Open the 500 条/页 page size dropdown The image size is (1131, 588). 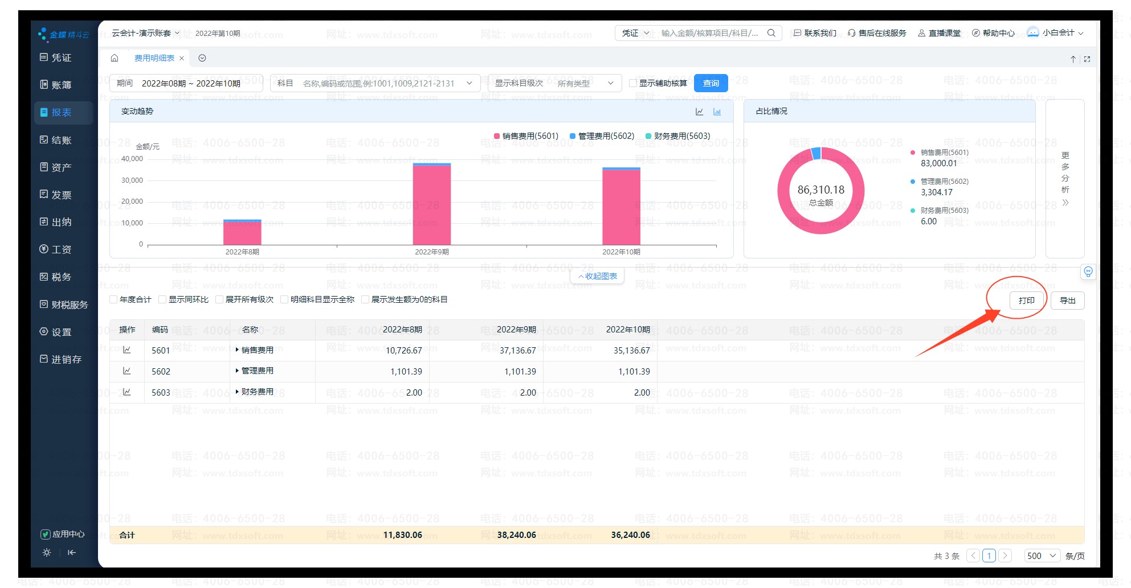pos(1042,556)
